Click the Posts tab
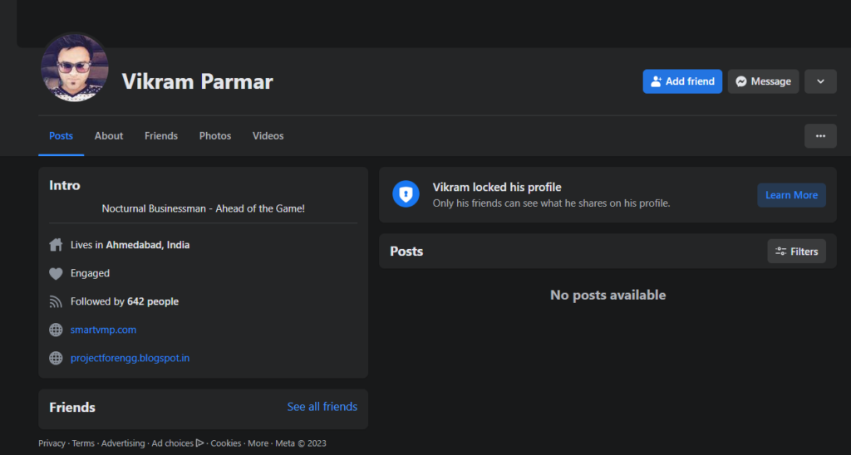Screen dimensions: 851x455 [61, 136]
